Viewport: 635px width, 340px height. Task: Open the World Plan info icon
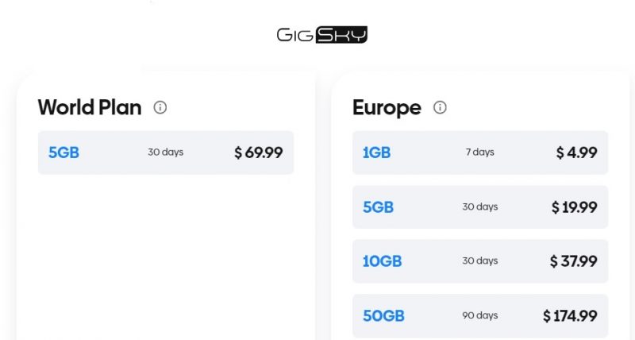pos(160,107)
